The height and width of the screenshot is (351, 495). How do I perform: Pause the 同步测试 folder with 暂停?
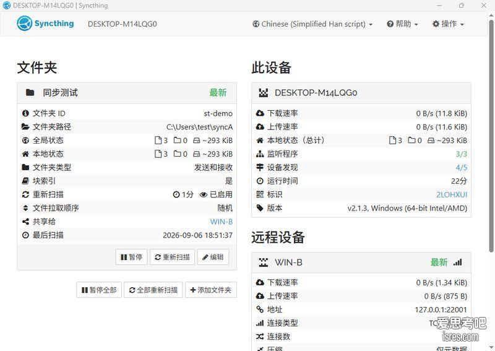(x=132, y=257)
